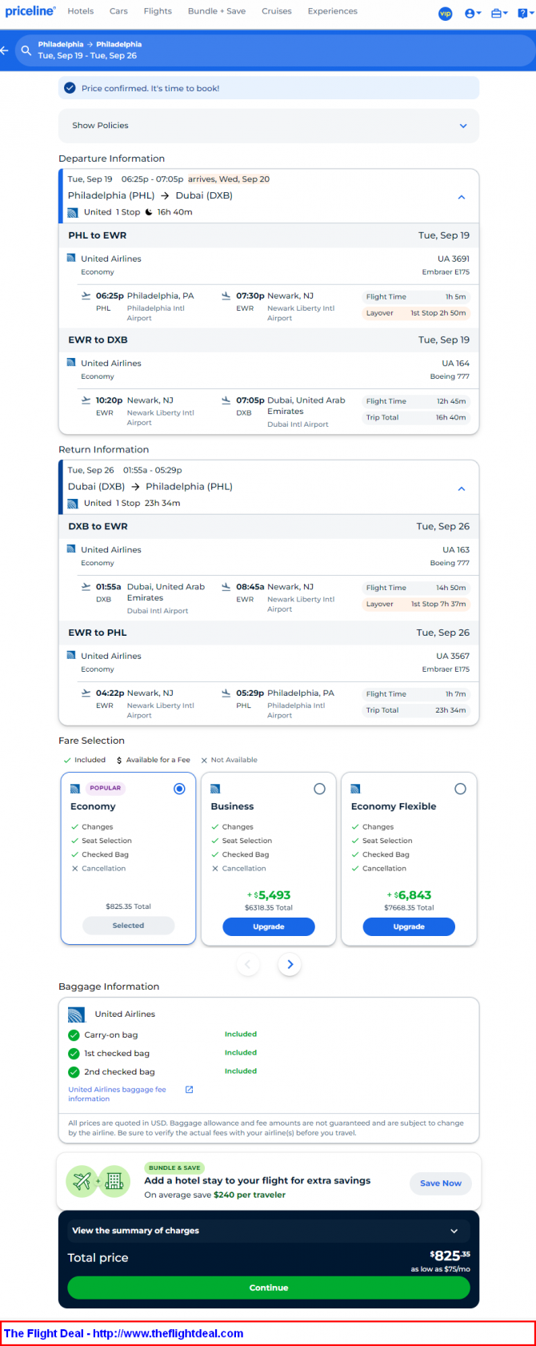Select the Economy fare radio button
The width and height of the screenshot is (536, 1346).
(179, 789)
